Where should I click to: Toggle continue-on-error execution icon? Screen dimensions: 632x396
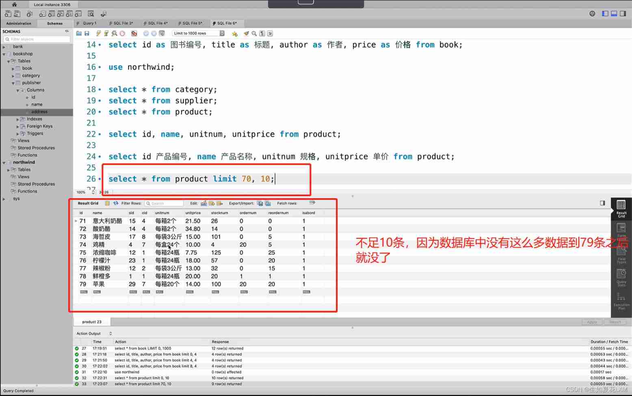pyautogui.click(x=134, y=33)
